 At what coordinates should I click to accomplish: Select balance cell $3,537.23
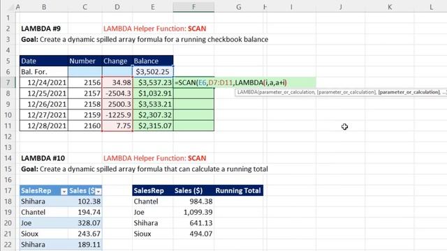point(153,82)
